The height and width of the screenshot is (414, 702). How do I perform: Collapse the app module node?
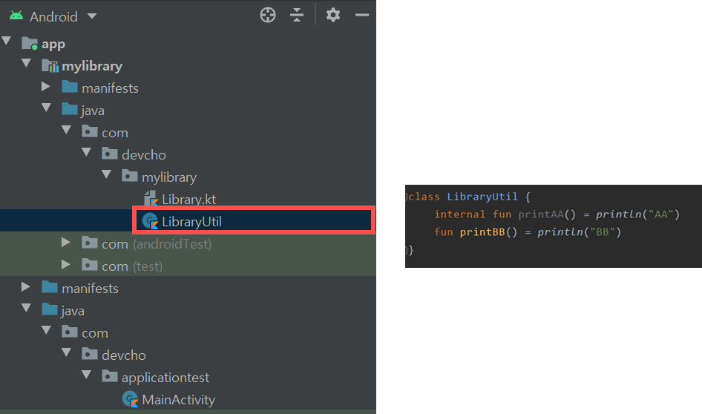6,41
